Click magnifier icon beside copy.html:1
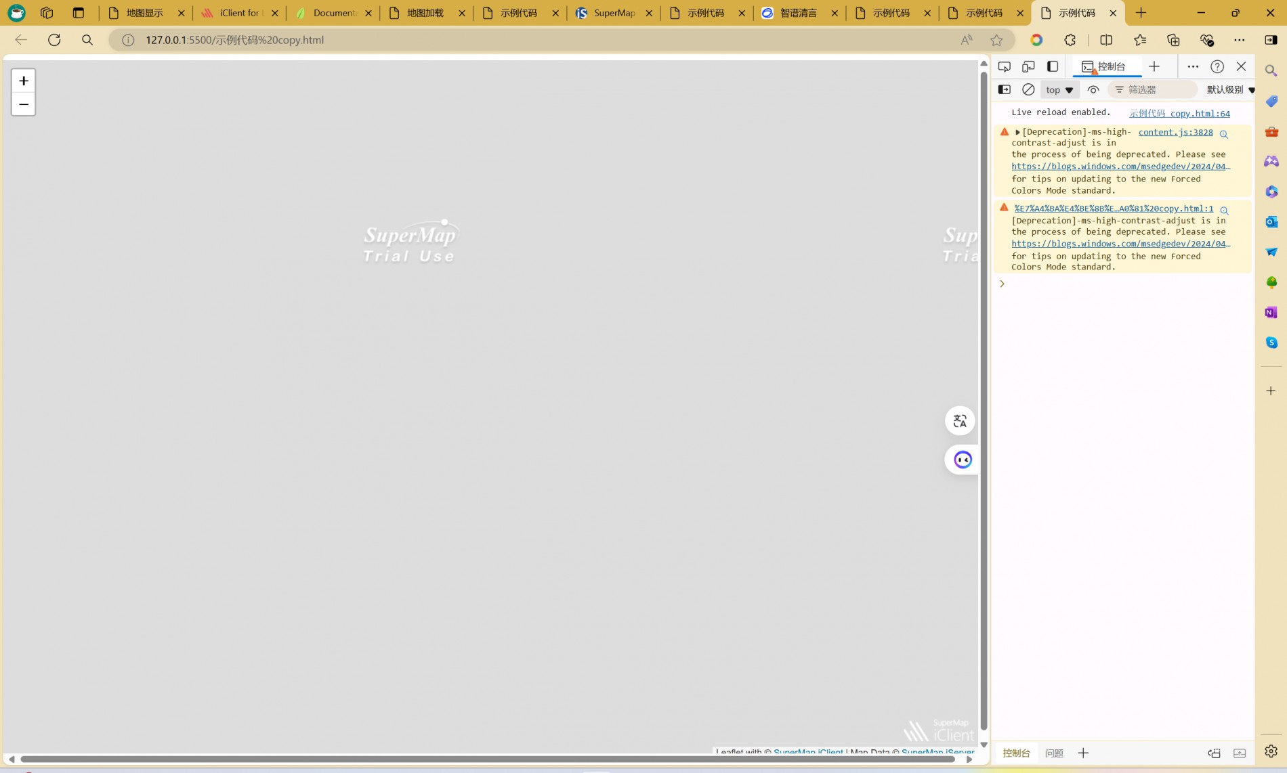 coord(1224,210)
